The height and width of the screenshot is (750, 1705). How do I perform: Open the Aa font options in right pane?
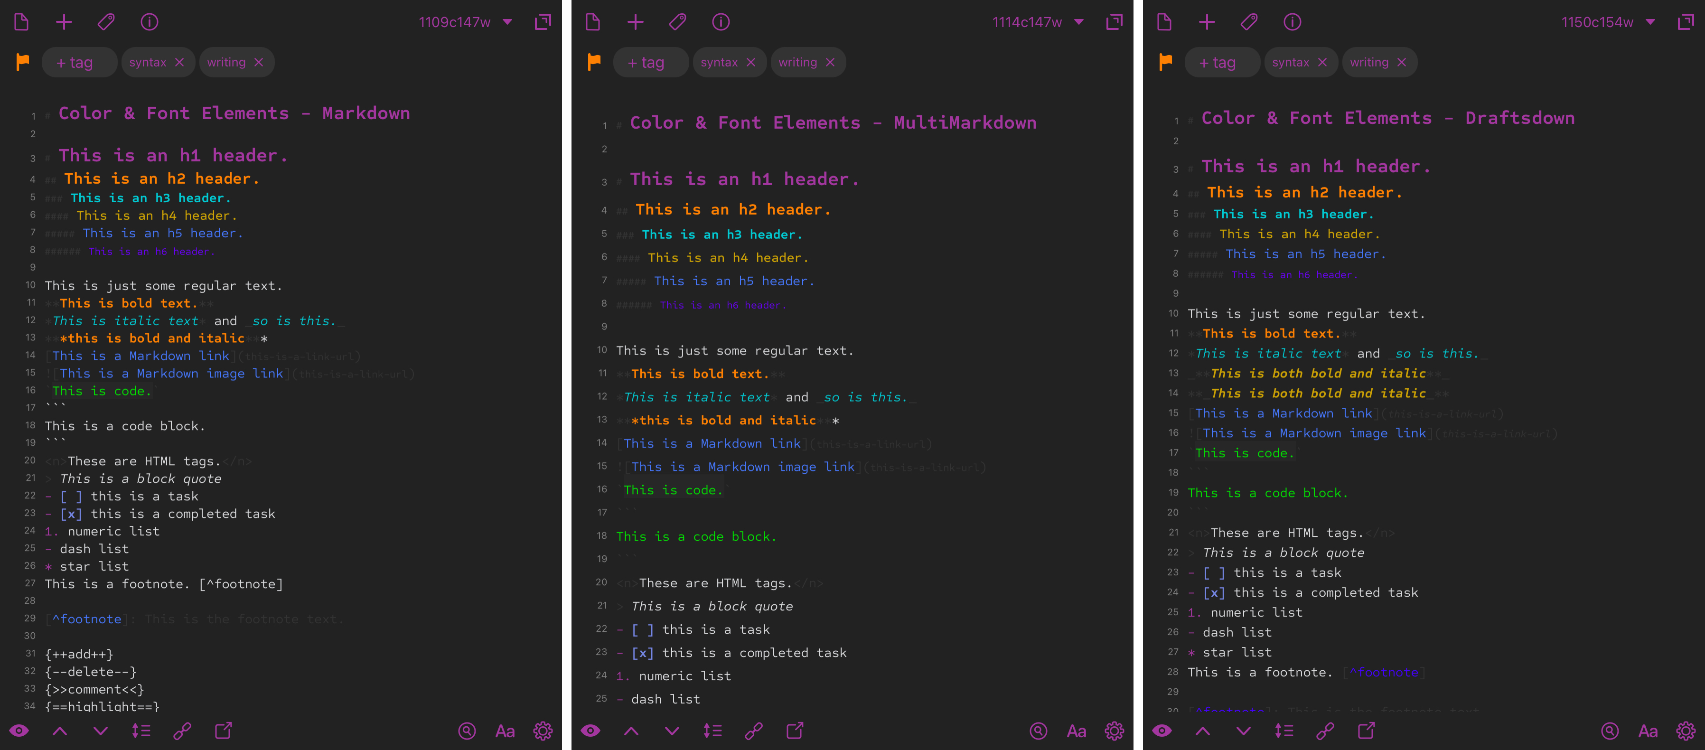point(1648,731)
